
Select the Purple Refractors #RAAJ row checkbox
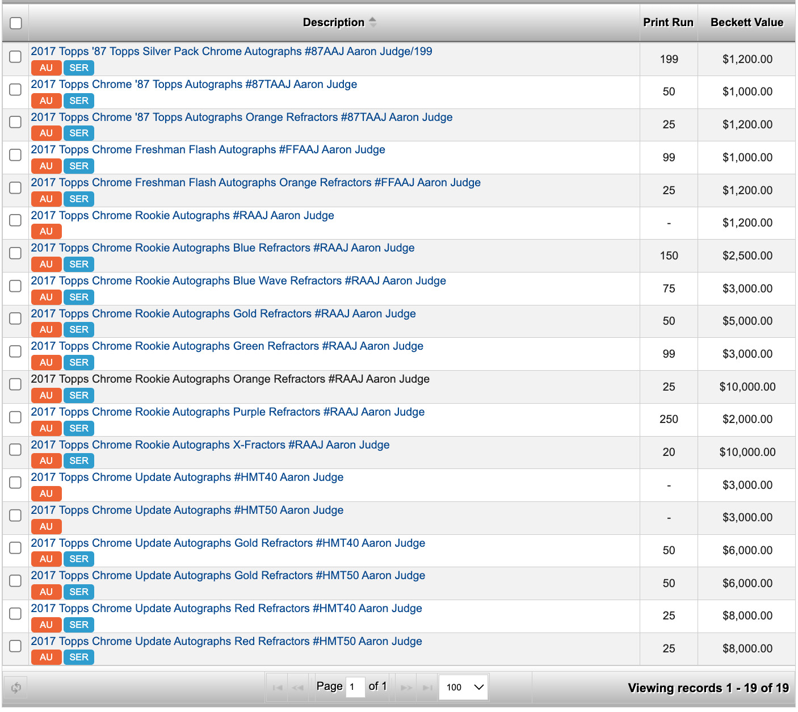coord(15,417)
